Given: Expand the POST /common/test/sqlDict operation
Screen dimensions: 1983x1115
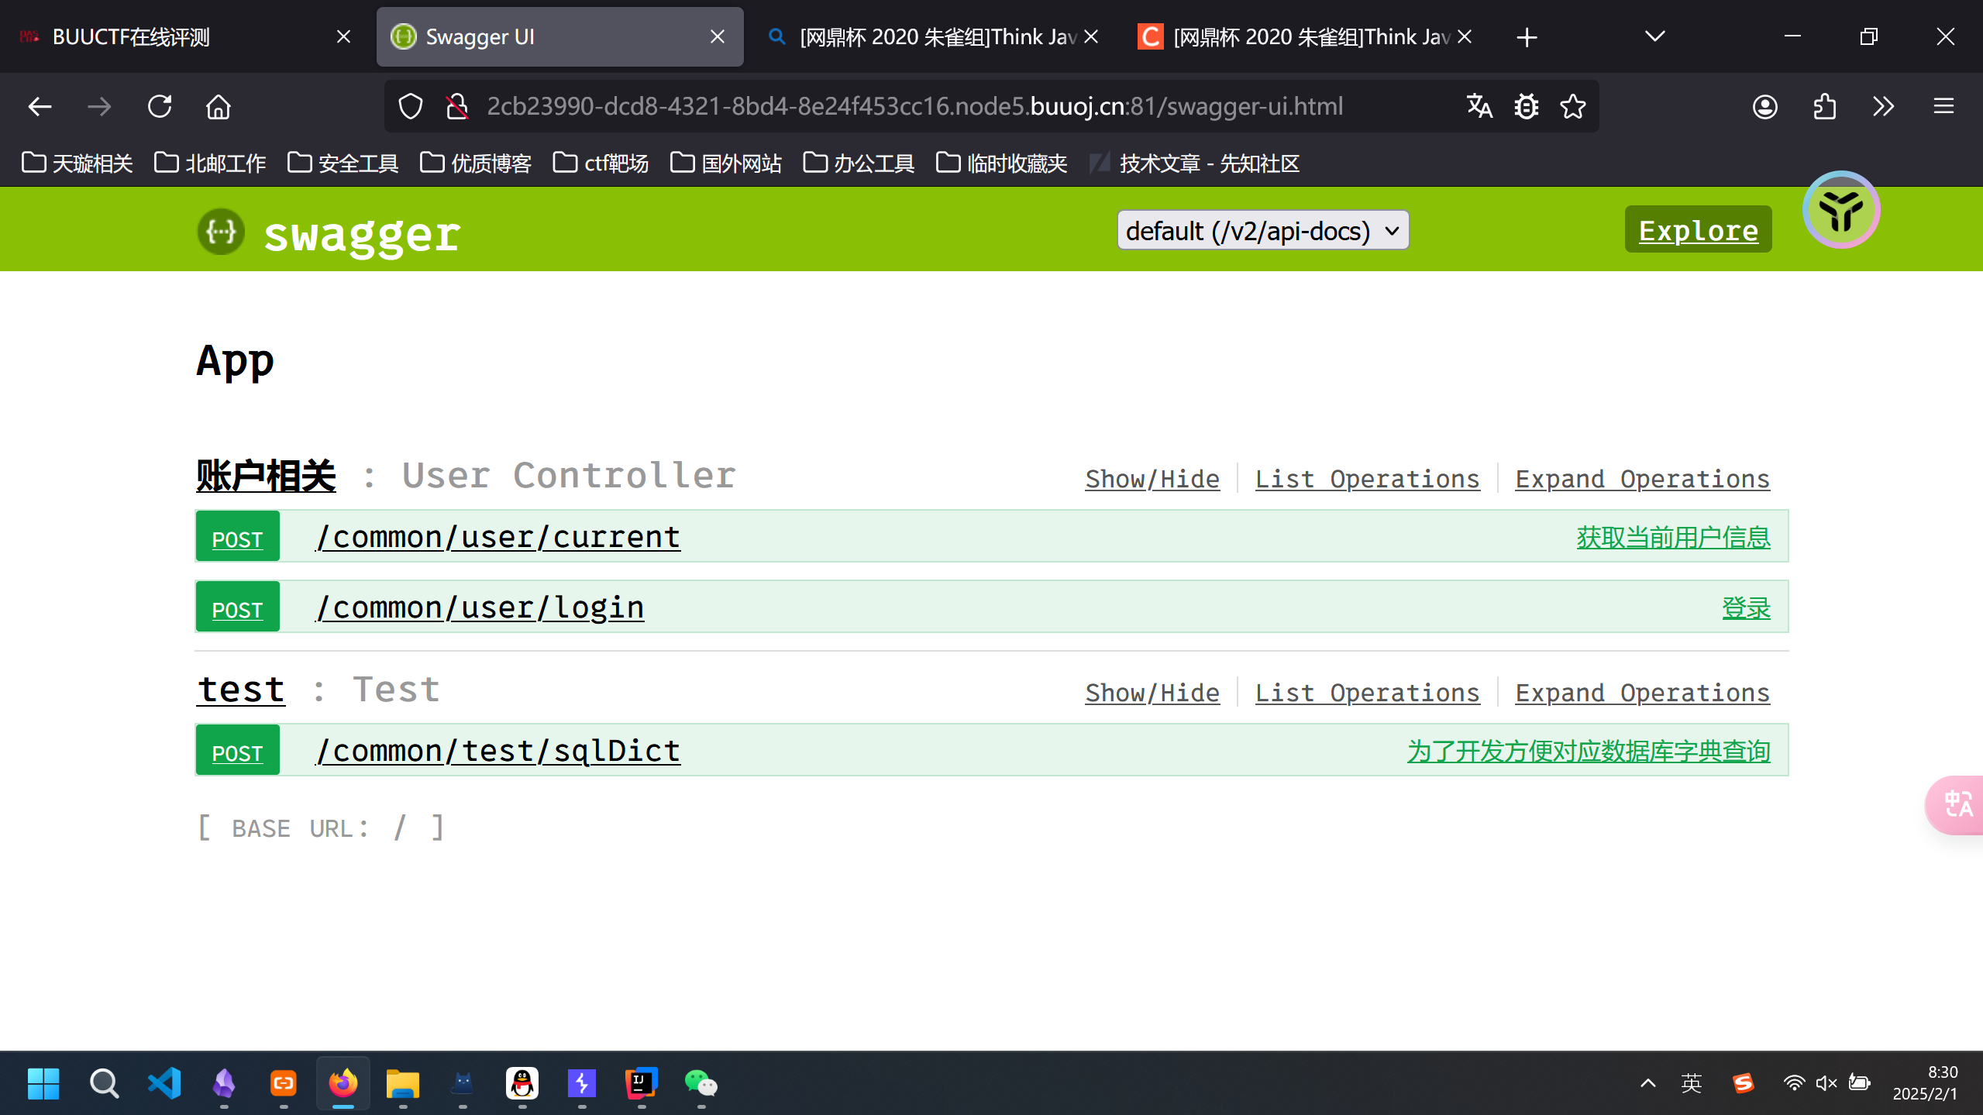Looking at the screenshot, I should pyautogui.click(x=498, y=751).
